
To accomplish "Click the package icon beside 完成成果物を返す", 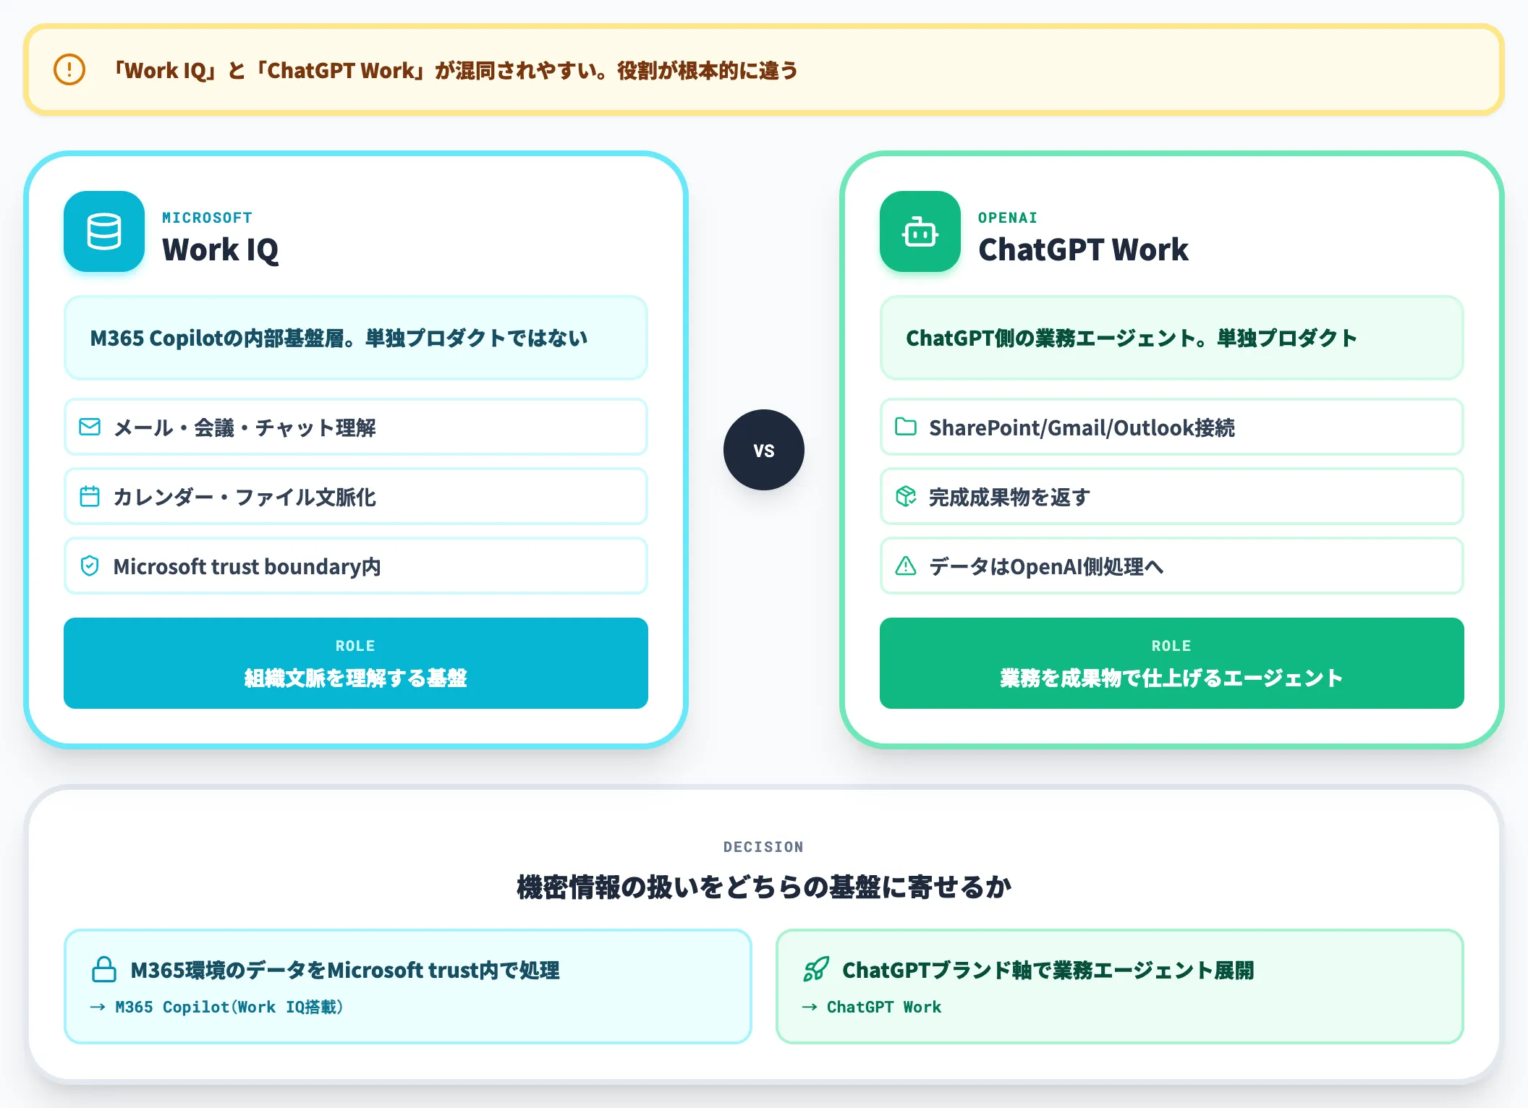I will point(906,496).
